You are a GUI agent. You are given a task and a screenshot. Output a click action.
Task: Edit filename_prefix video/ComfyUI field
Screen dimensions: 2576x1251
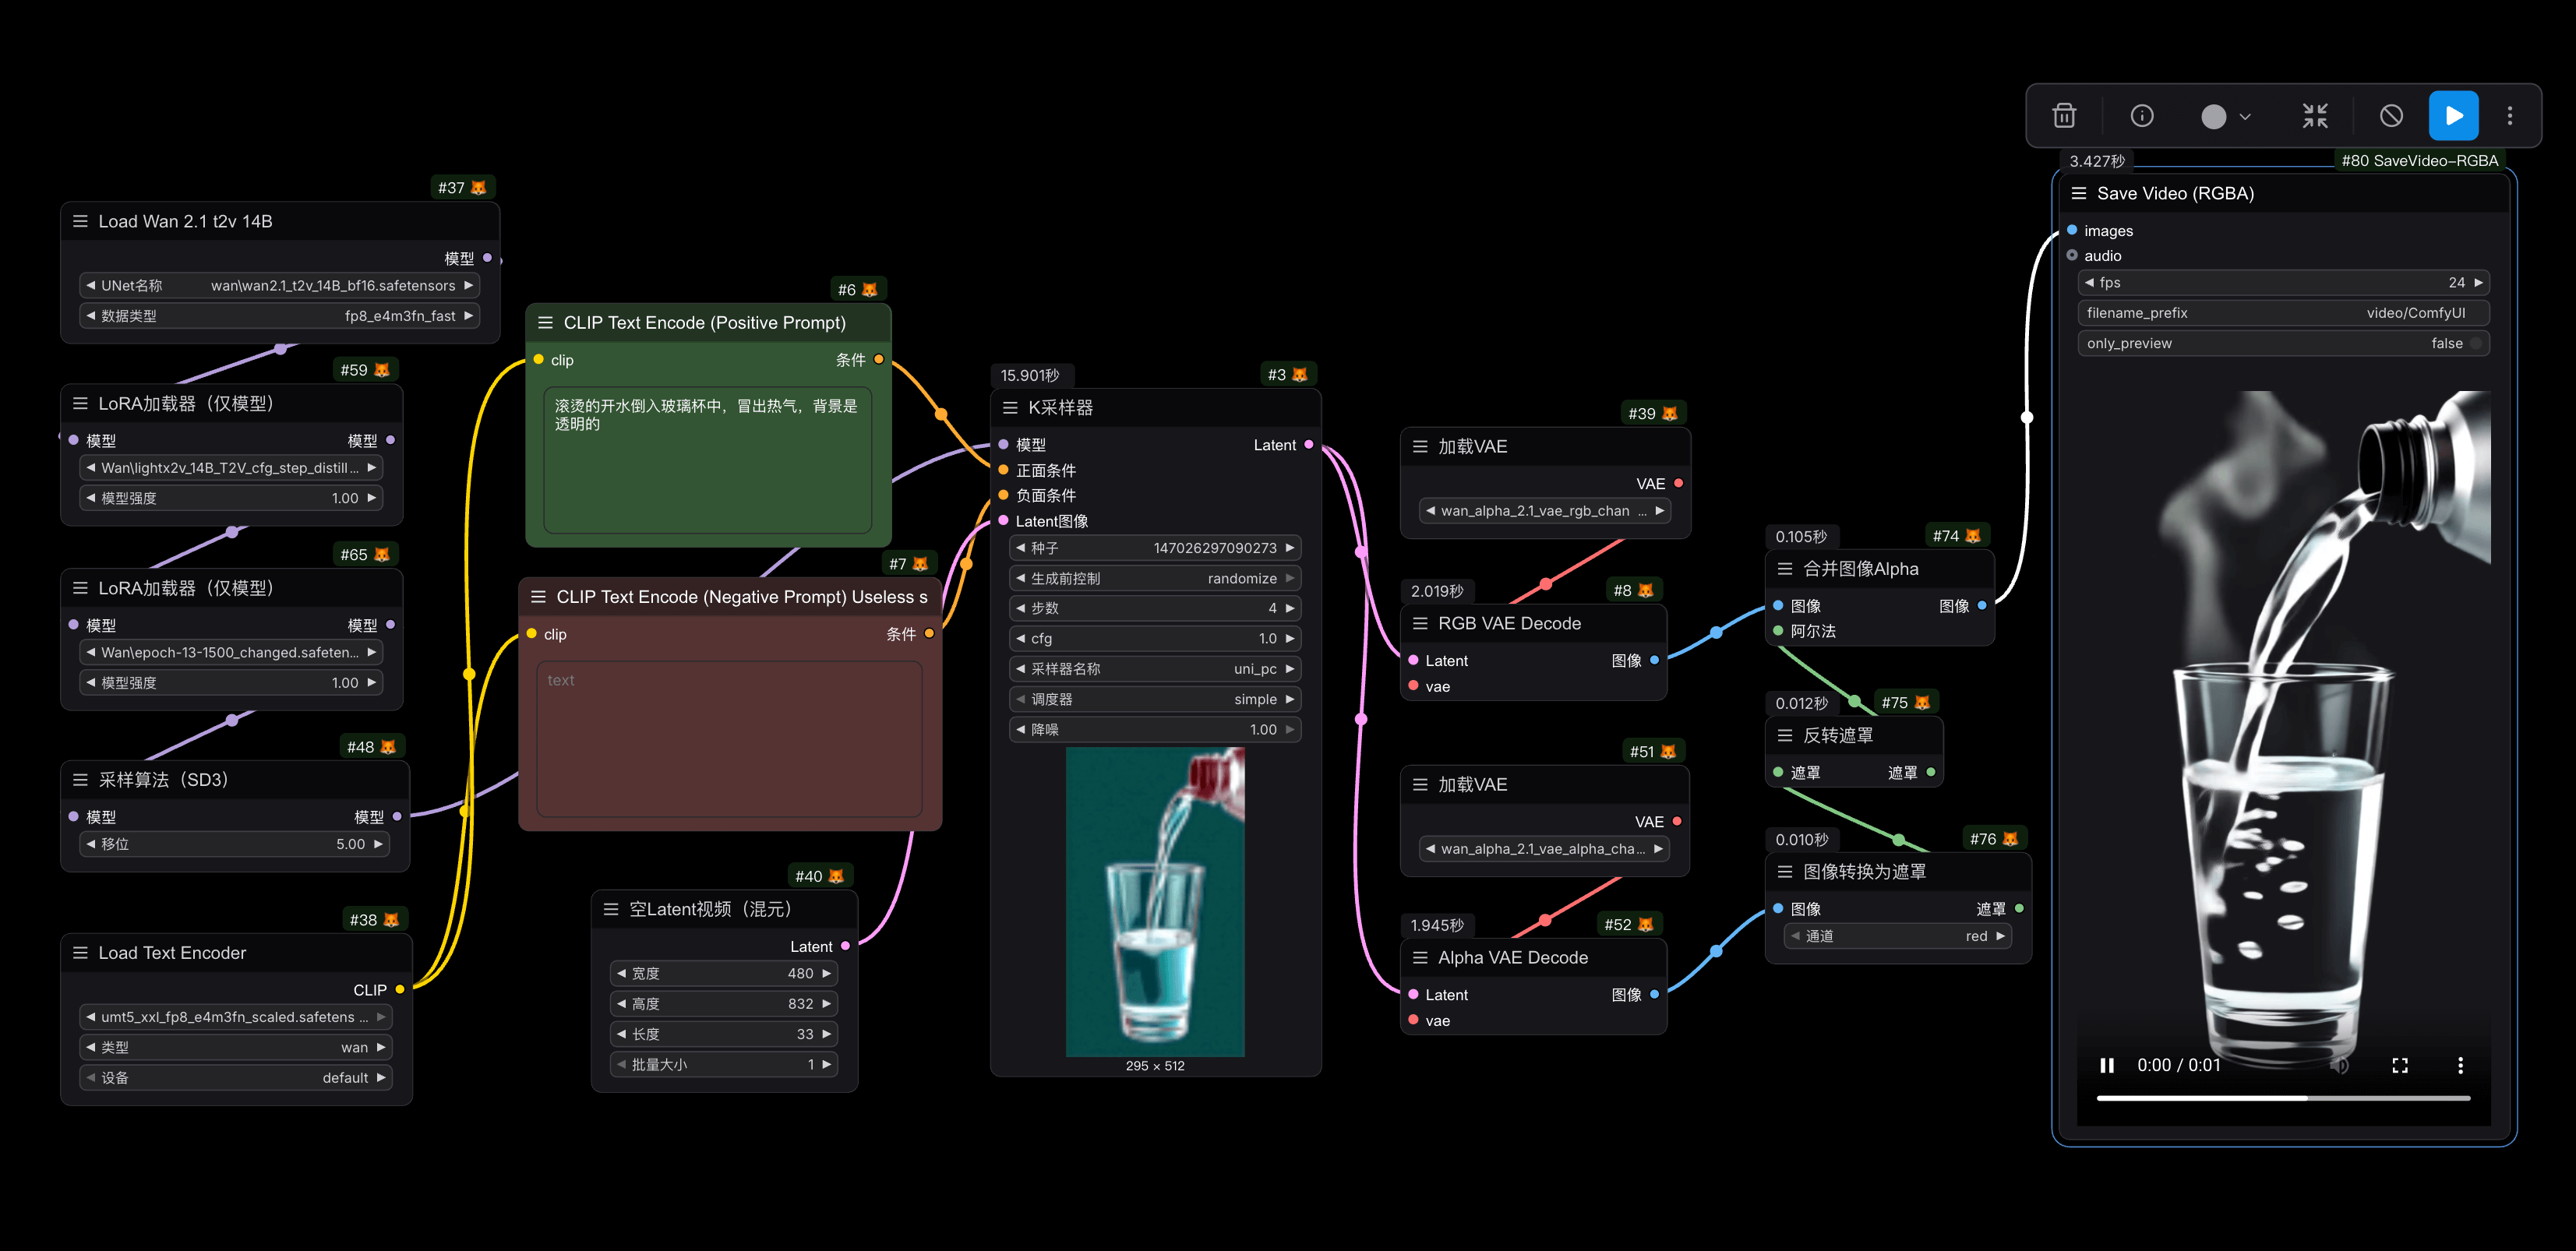pos(2283,313)
